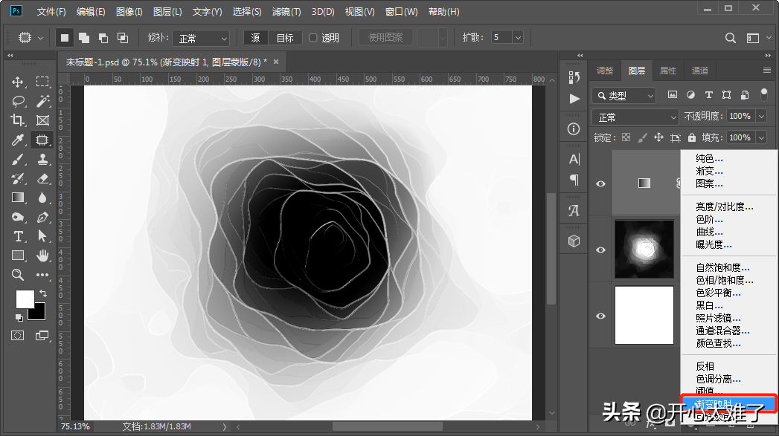Viewport: 779px width, 436px height.
Task: Hide the gradient map layer via eye icon
Action: pos(601,183)
